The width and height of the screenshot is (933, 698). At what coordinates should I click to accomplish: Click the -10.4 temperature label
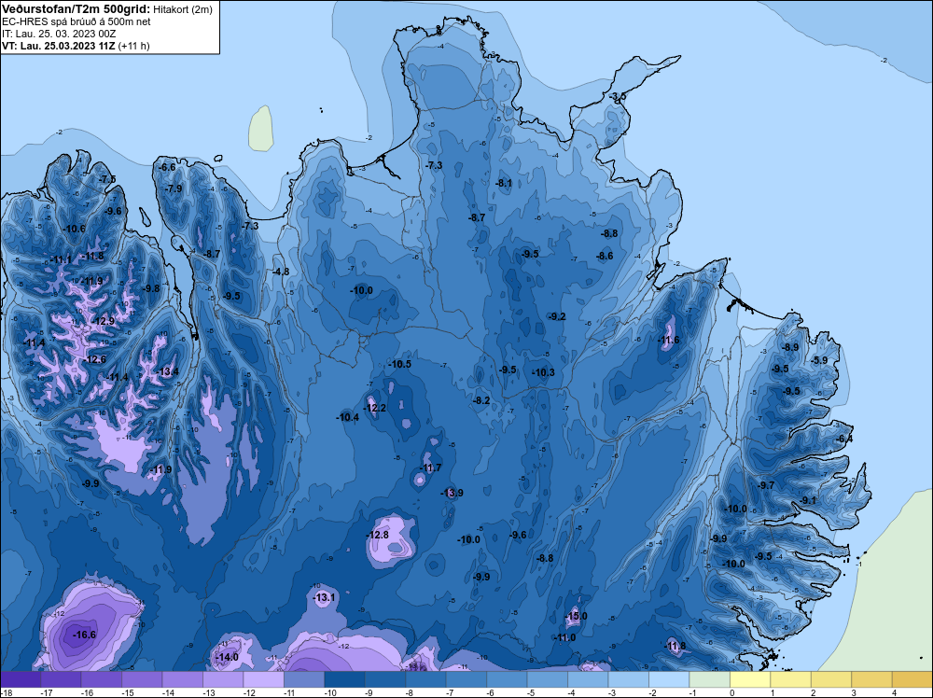[347, 417]
